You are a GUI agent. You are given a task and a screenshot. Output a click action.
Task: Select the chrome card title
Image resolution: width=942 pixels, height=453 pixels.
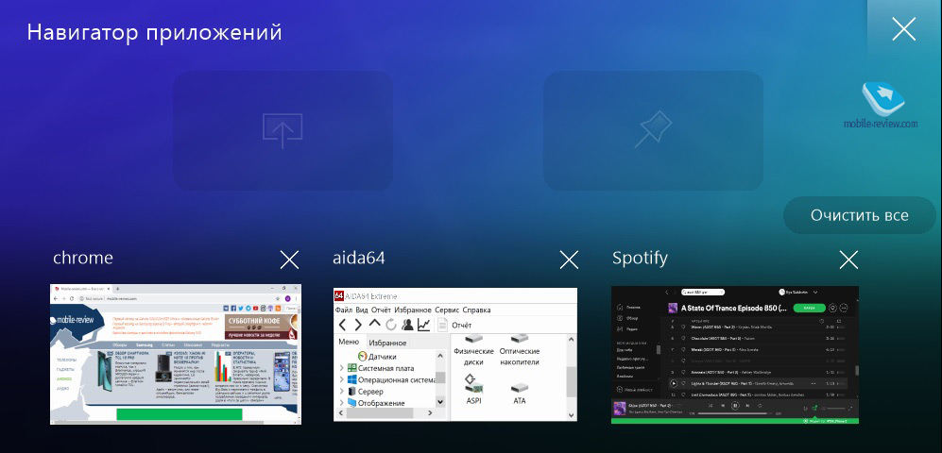coord(83,258)
